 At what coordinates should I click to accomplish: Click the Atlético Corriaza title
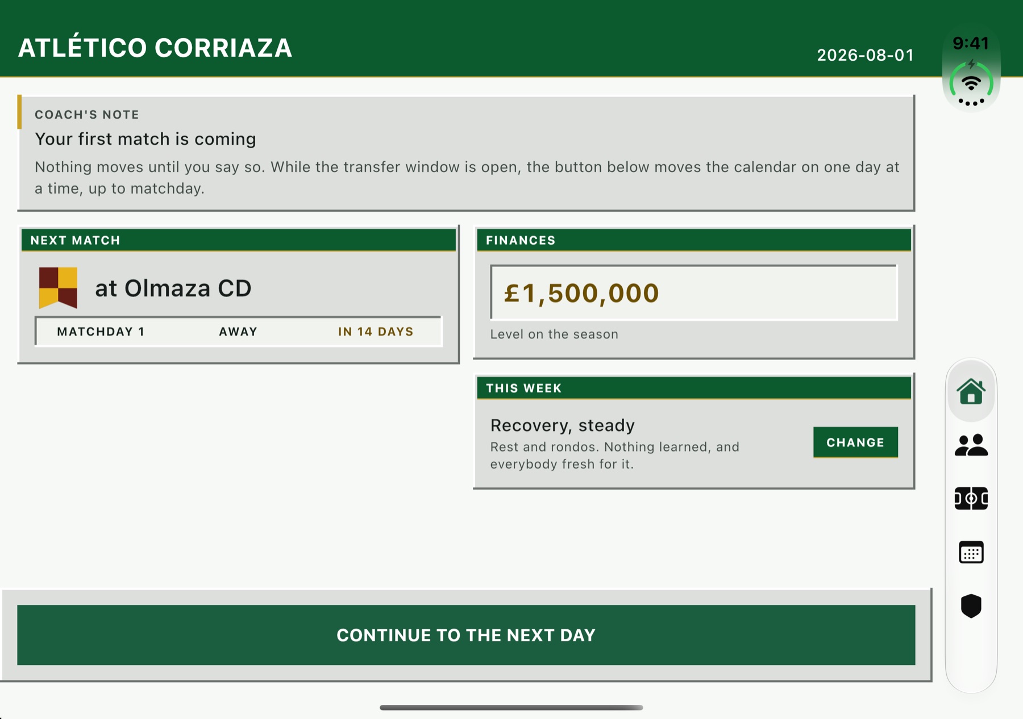(155, 48)
